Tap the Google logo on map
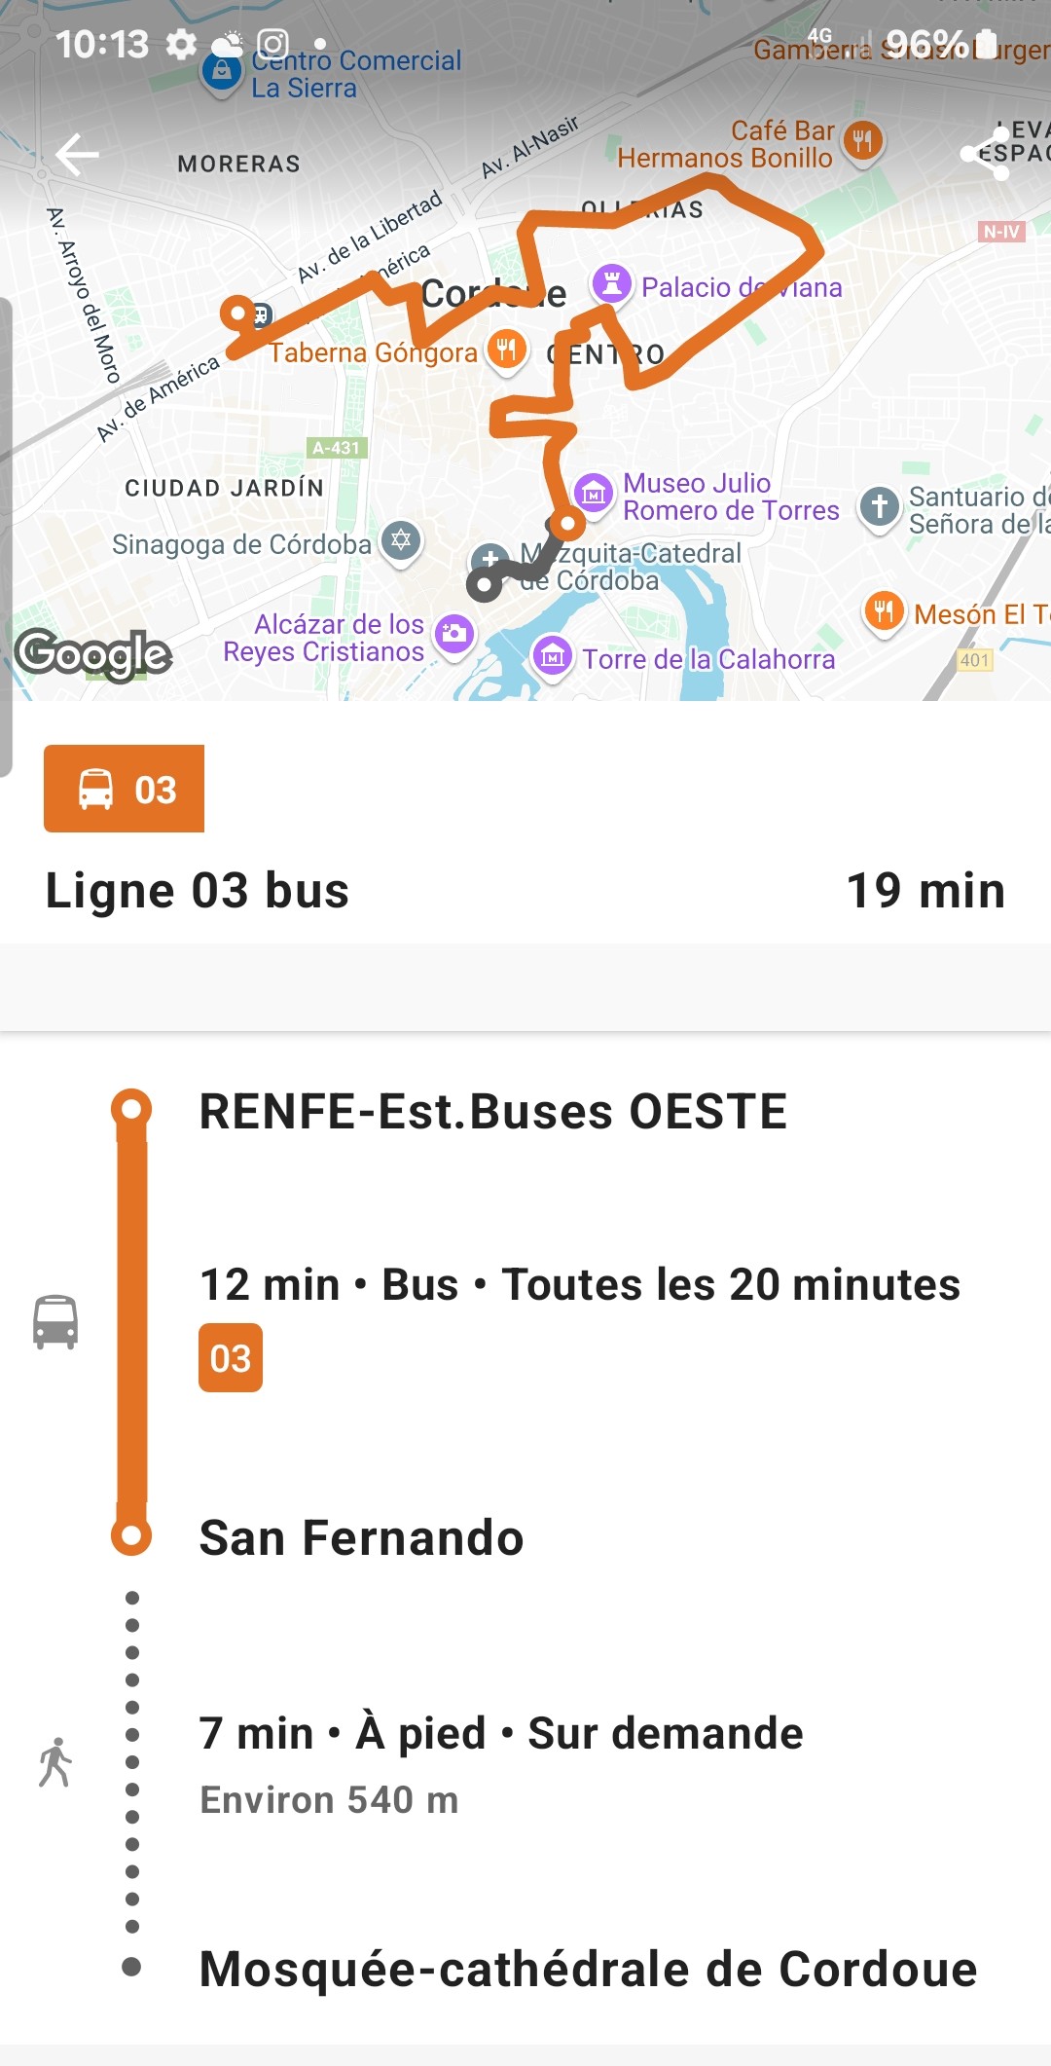 point(93,654)
